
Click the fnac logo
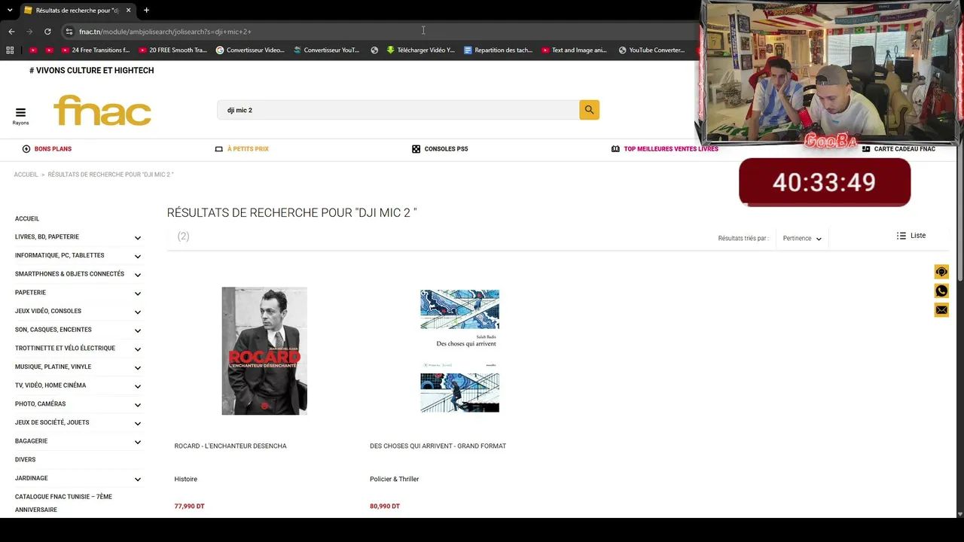pos(102,111)
